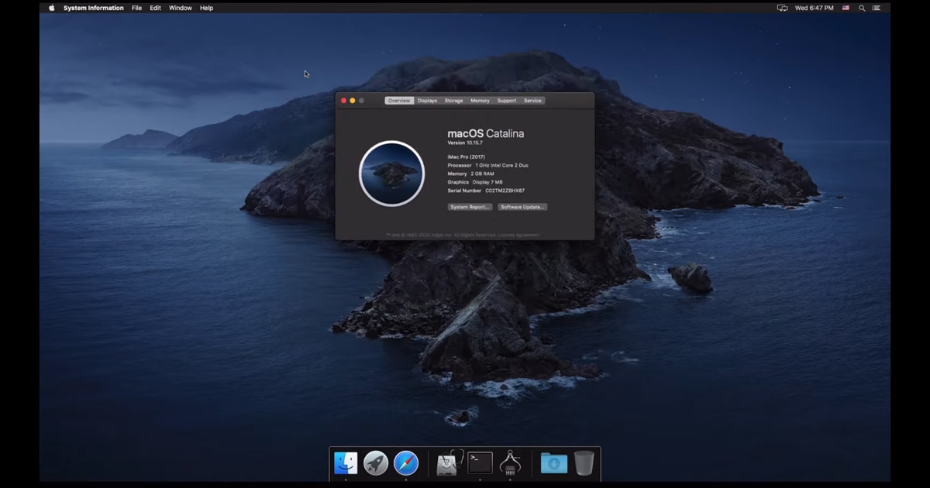
Task: Switch to the Storage tab
Action: pos(454,101)
